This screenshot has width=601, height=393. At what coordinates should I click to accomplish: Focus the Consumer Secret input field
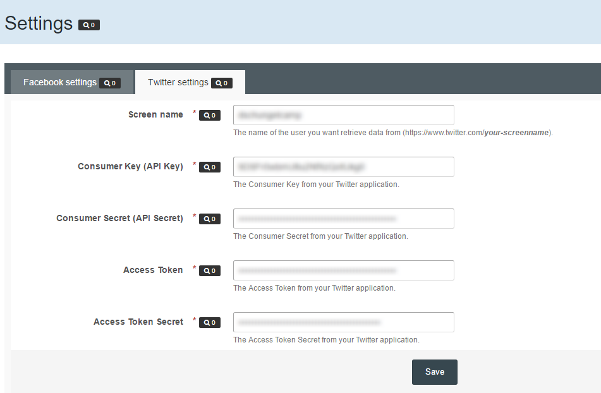[343, 219]
